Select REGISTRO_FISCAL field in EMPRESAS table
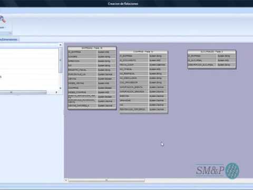 [x=92, y=70]
